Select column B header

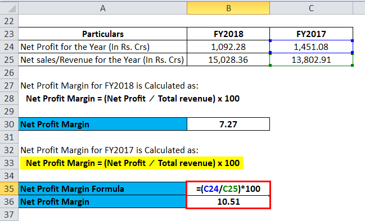228,8
